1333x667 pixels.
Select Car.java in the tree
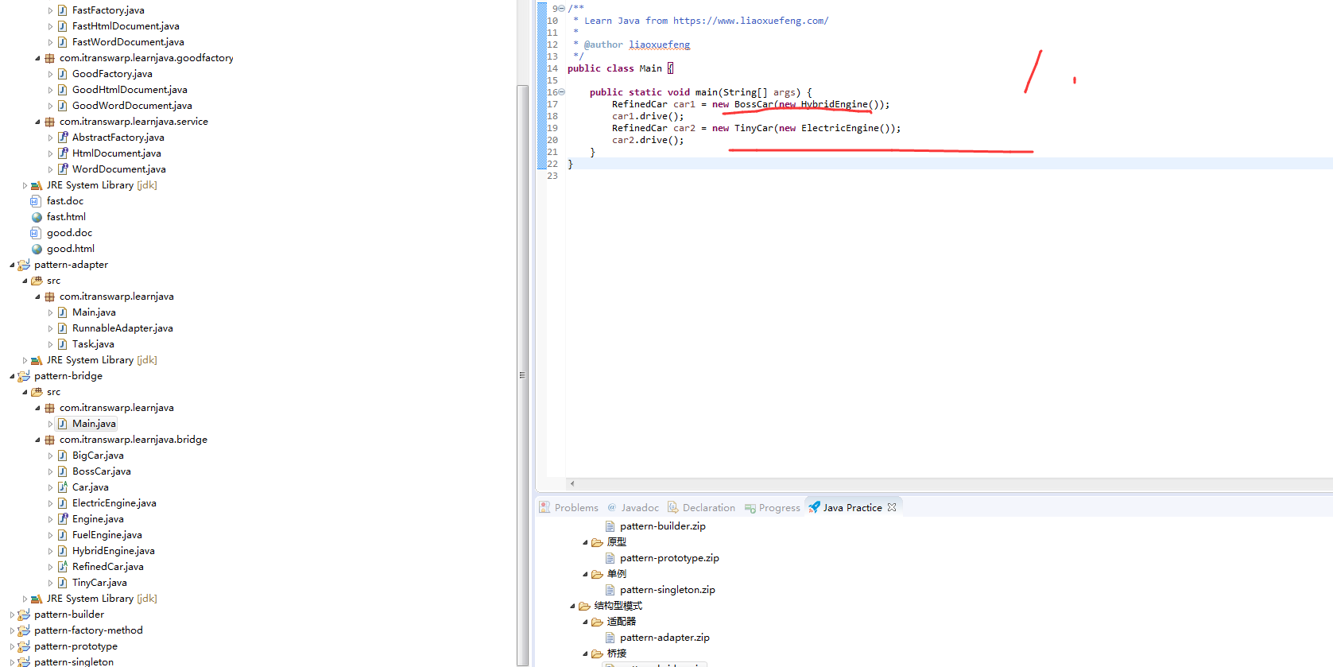click(91, 487)
